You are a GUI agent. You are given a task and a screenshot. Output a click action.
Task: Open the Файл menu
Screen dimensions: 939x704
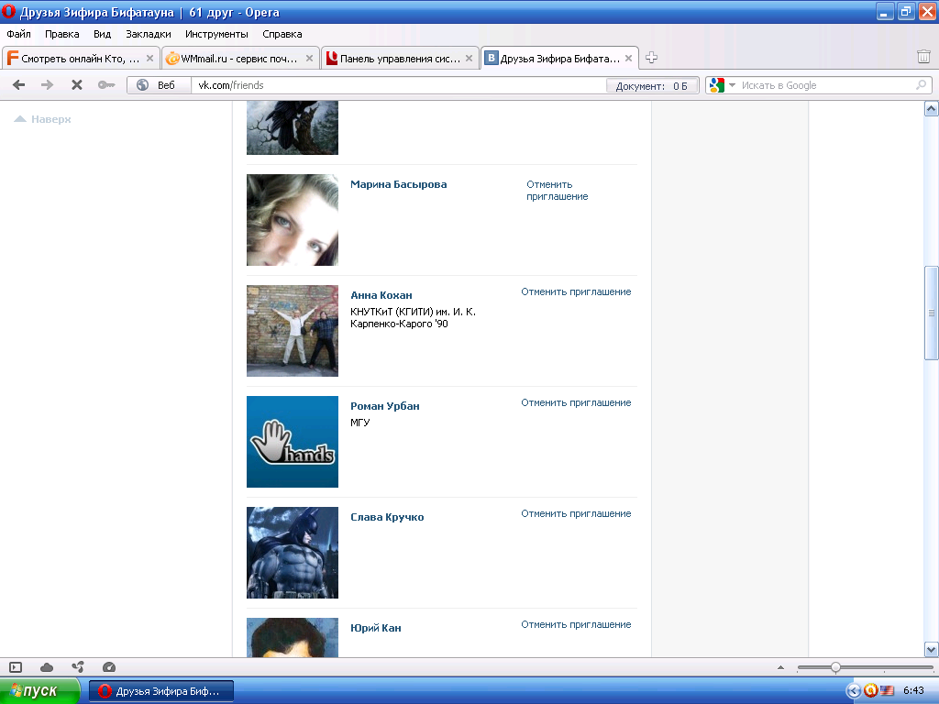click(18, 34)
